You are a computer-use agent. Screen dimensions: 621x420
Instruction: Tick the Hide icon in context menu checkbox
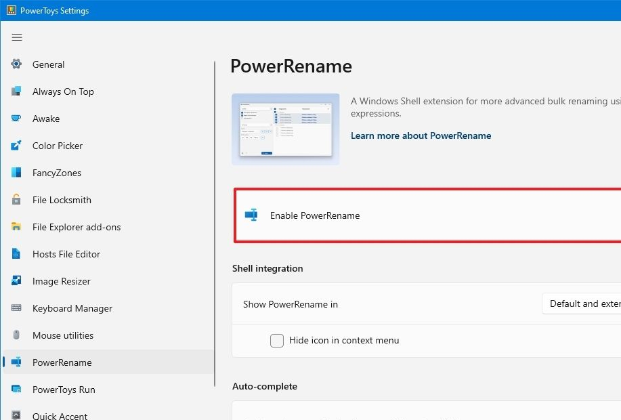[277, 340]
